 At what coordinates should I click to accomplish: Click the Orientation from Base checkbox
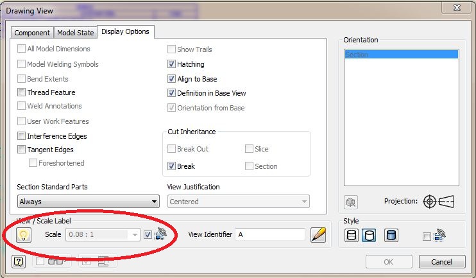point(171,108)
